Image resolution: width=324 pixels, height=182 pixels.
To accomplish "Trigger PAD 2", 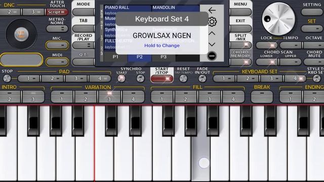I will (x=53, y=79).
